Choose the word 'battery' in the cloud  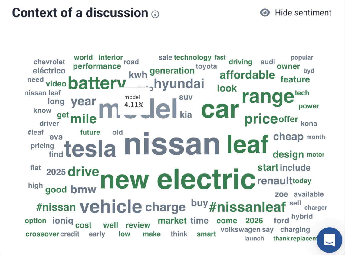[97, 83]
